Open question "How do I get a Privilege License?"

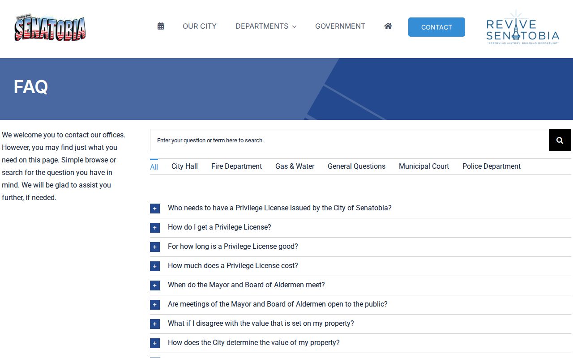point(219,227)
